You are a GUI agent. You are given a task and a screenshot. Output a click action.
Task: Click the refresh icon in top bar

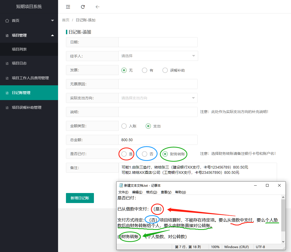[83, 7]
